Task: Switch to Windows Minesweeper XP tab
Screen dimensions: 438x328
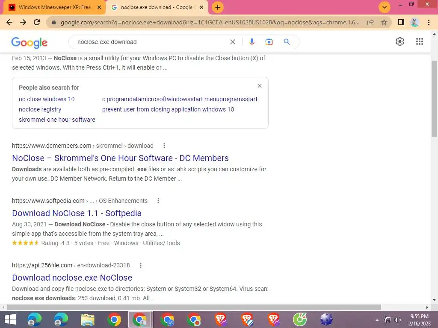Action: click(x=54, y=8)
